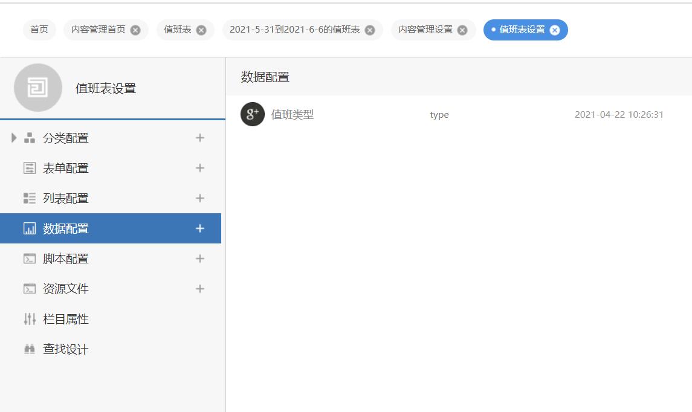Go to 脚本配置 section
This screenshot has height=412, width=692.
(x=65, y=259)
